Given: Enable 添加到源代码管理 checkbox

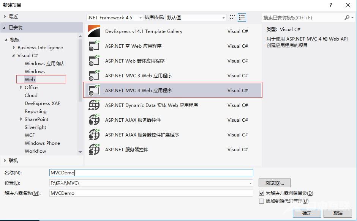Looking at the screenshot, I should [x=262, y=201].
